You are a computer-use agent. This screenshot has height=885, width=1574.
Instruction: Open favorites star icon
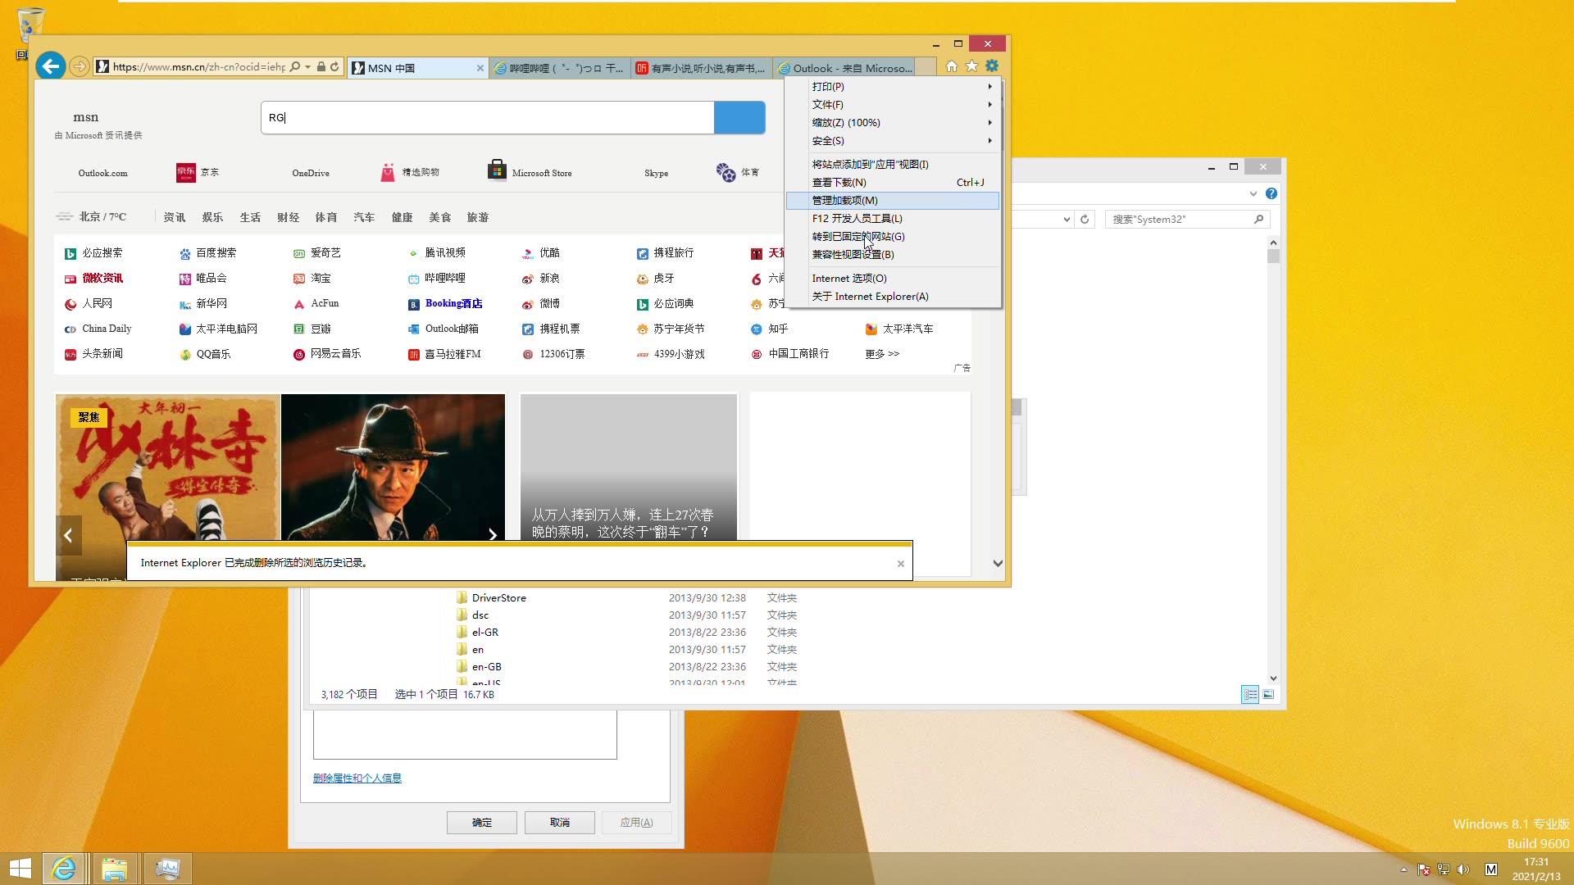(971, 66)
